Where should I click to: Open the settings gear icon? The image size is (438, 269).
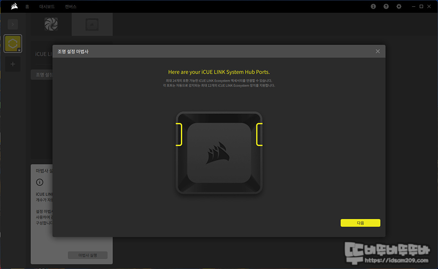tap(399, 6)
